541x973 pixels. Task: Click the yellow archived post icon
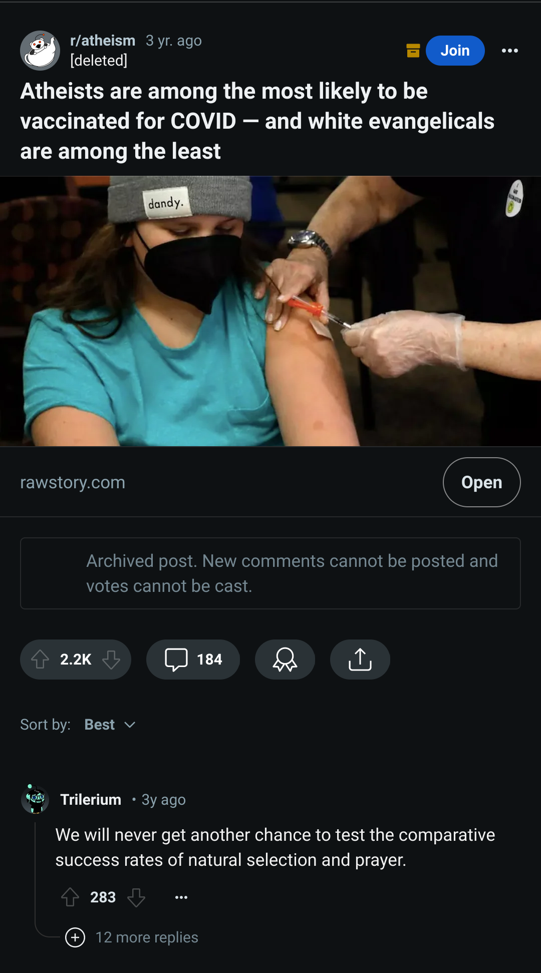[x=413, y=51]
